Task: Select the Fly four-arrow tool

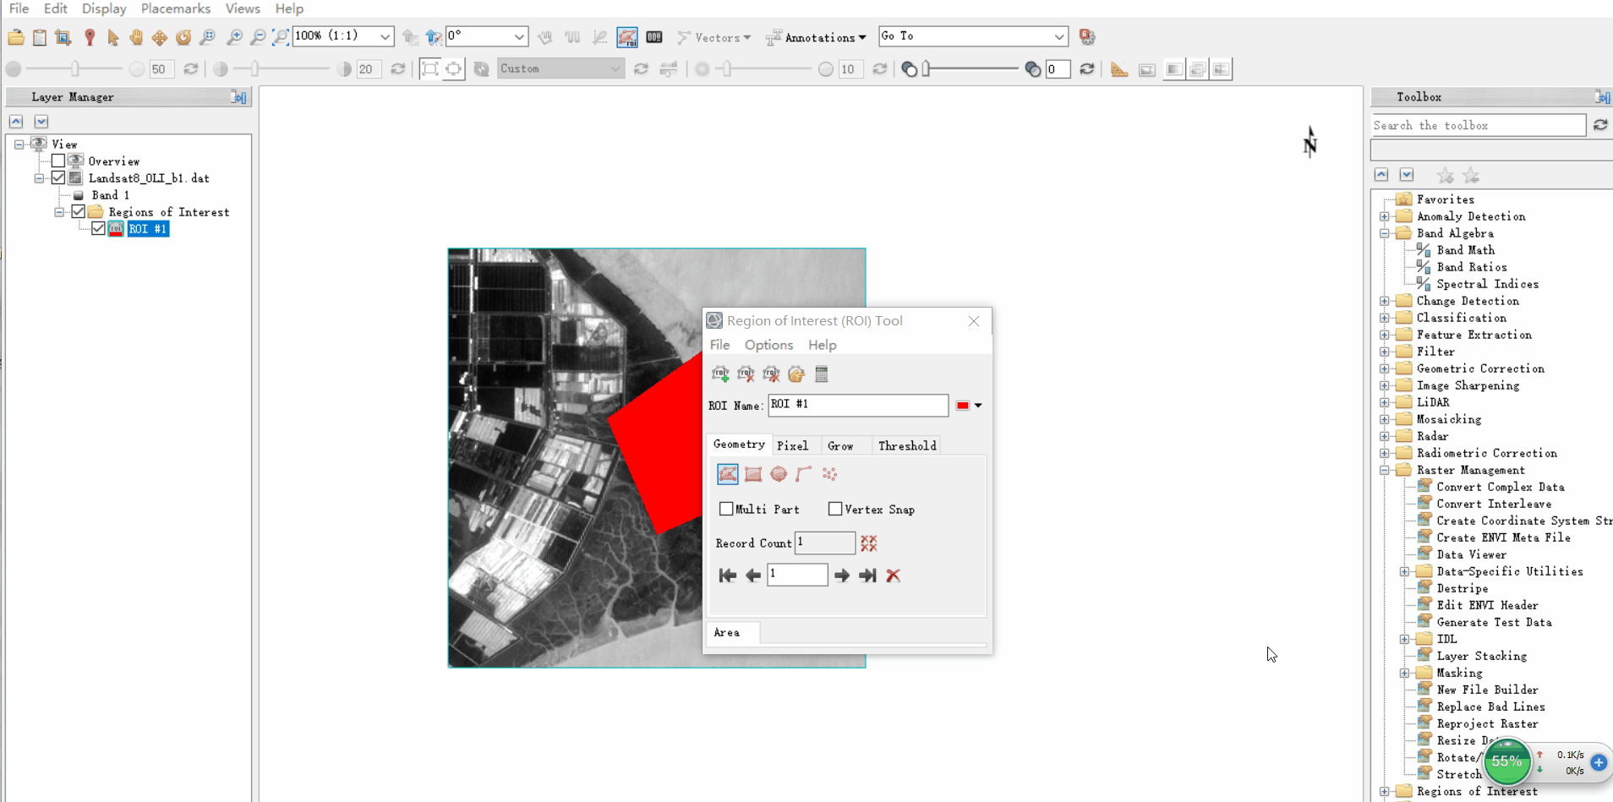Action: pyautogui.click(x=160, y=37)
